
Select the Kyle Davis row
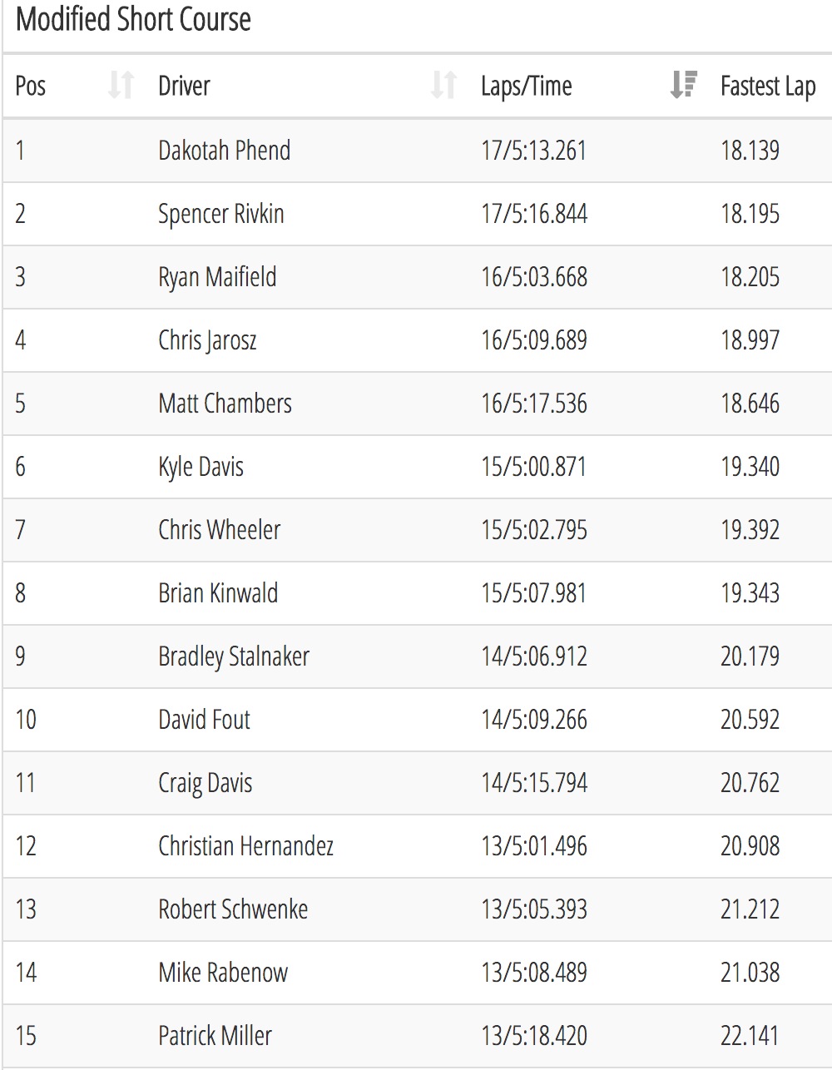coord(418,467)
